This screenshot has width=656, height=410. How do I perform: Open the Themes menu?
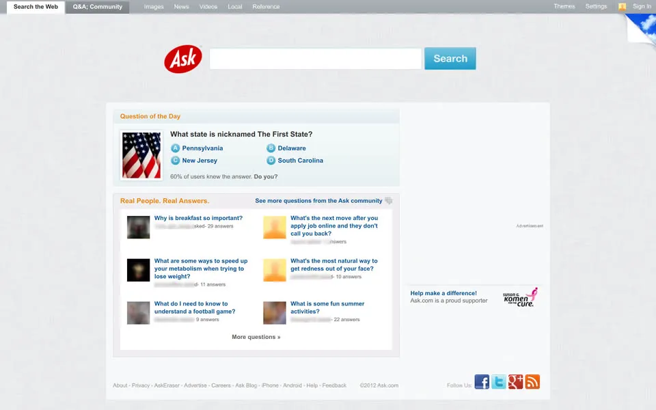point(564,6)
